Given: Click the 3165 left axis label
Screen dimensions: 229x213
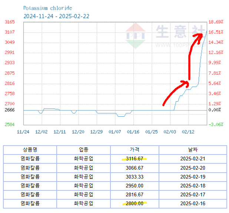Looking at the screenshot, I should coord(10,22).
